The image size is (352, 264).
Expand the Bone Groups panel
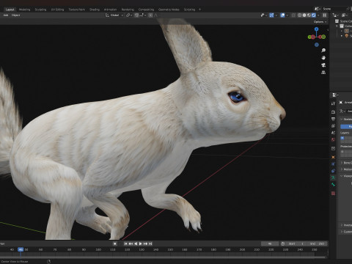tap(346, 163)
